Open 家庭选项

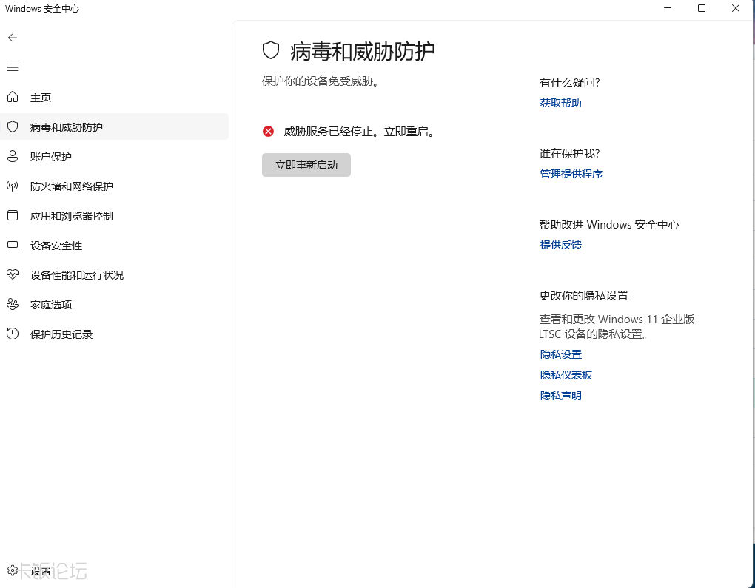(114, 305)
